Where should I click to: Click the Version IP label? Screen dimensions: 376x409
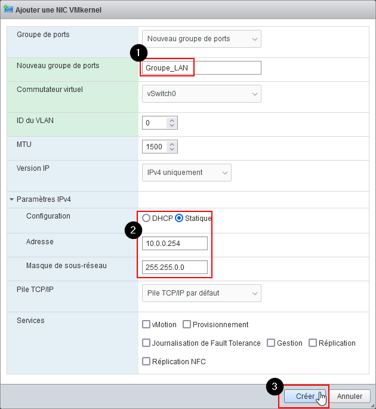[x=33, y=168]
